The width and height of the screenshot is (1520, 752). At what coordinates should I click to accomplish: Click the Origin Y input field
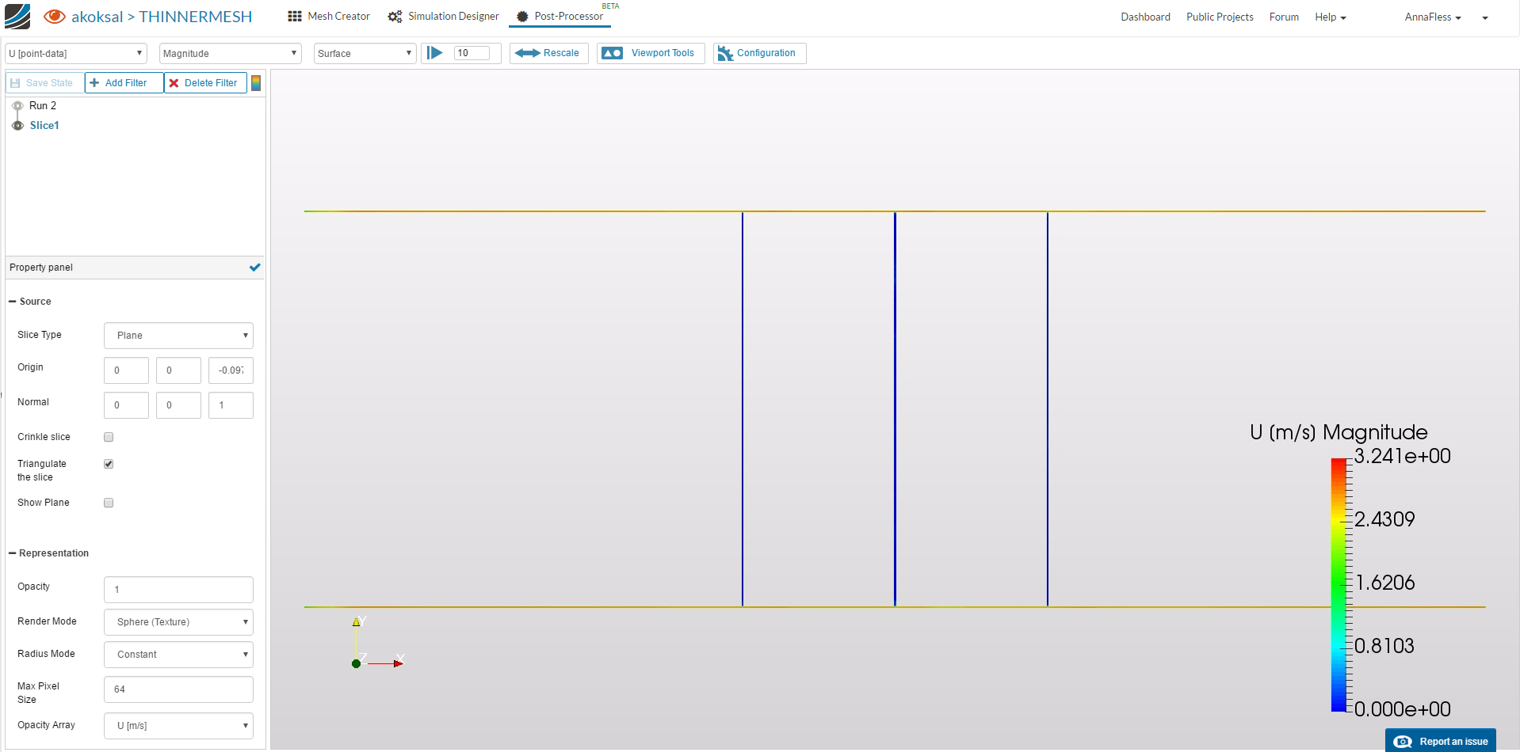[178, 370]
